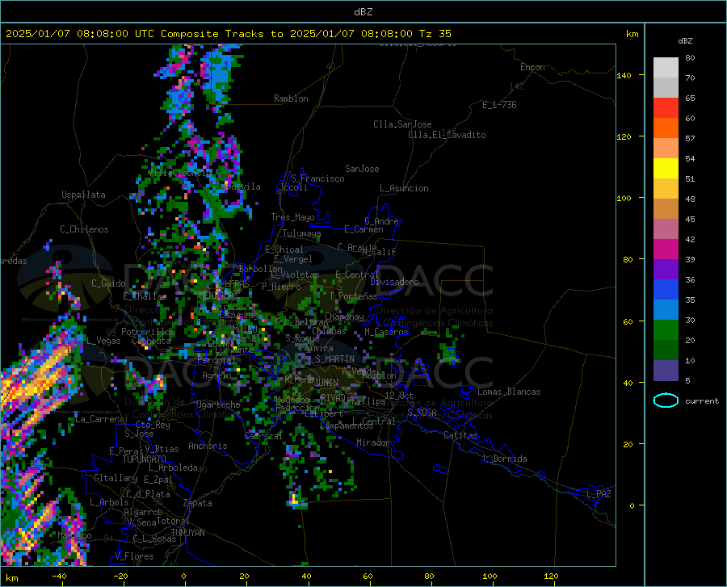The width and height of the screenshot is (727, 587).
Task: Click the Tulumaya label
Action: pyautogui.click(x=302, y=233)
